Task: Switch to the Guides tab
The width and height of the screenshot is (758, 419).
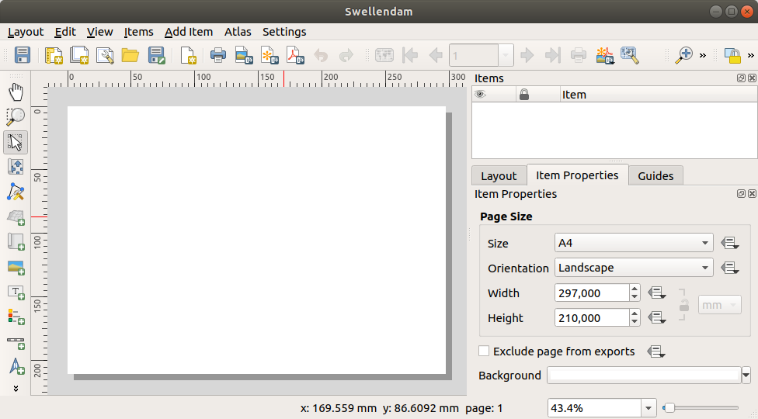Action: [655, 175]
